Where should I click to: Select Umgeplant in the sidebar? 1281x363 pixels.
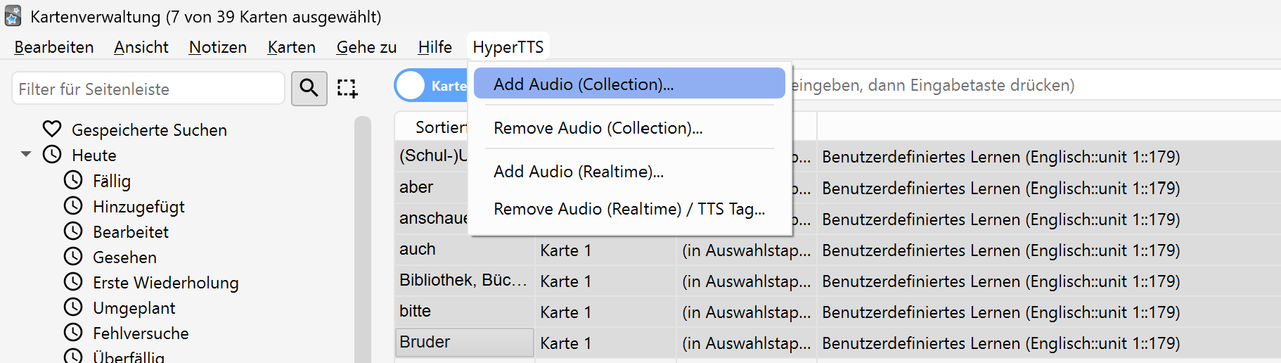pos(134,307)
